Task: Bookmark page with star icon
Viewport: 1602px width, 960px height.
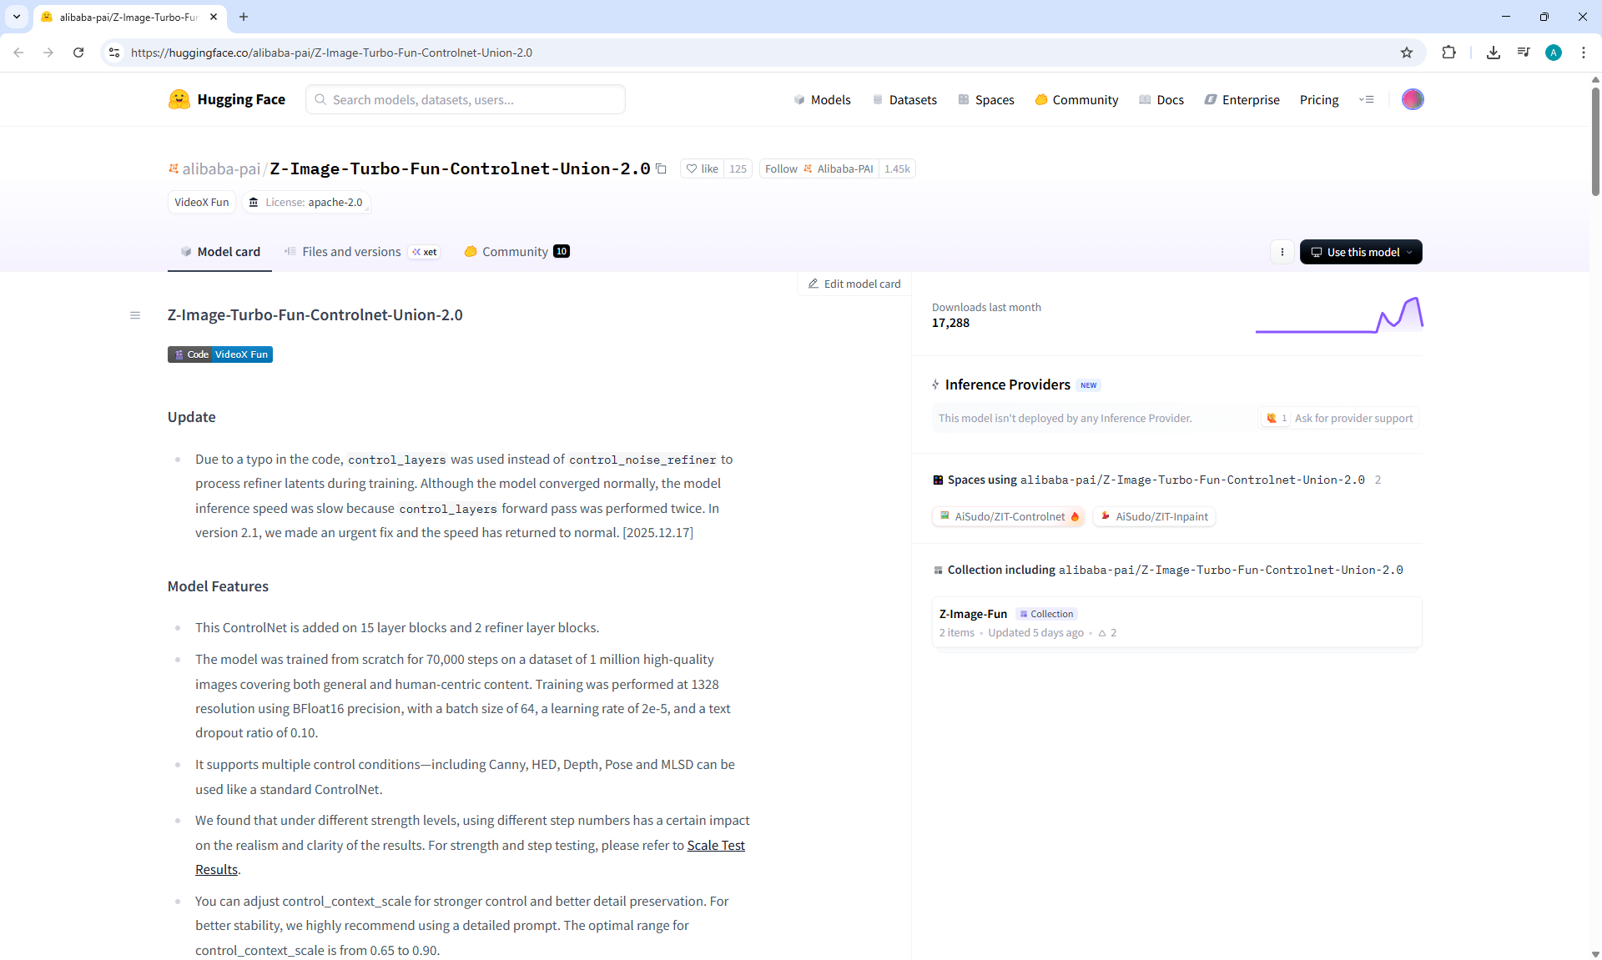Action: [x=1407, y=53]
